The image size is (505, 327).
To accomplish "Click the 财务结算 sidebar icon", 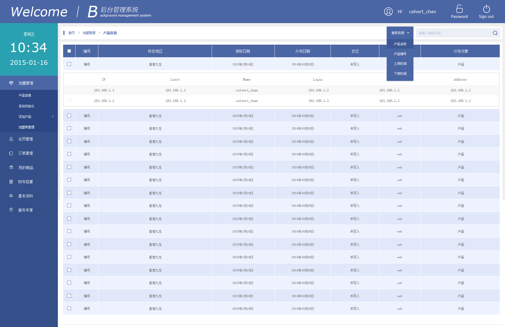I will (x=10, y=181).
